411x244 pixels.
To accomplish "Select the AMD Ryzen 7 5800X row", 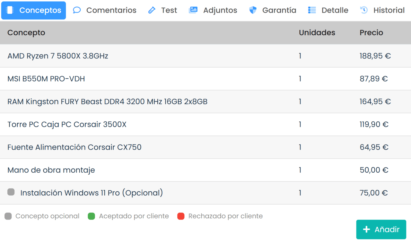I will (58, 56).
